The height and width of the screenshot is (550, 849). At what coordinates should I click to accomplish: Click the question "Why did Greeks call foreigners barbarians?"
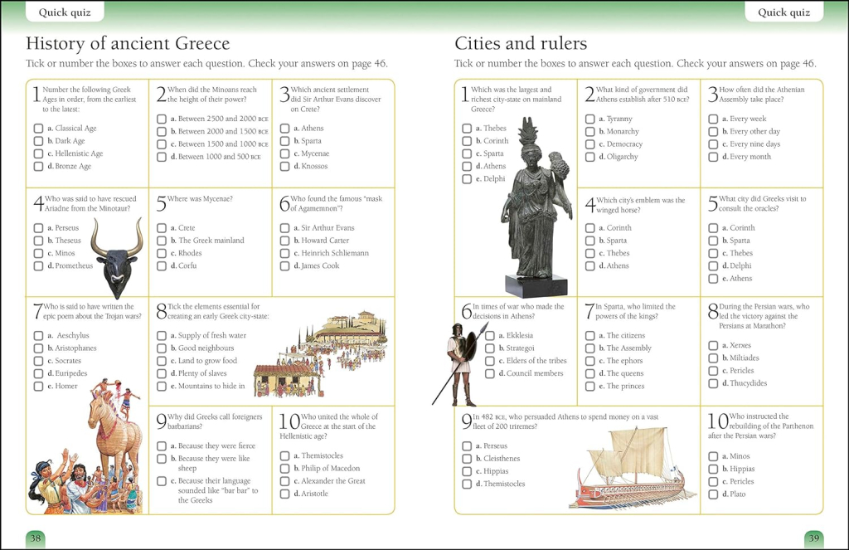[x=215, y=421]
